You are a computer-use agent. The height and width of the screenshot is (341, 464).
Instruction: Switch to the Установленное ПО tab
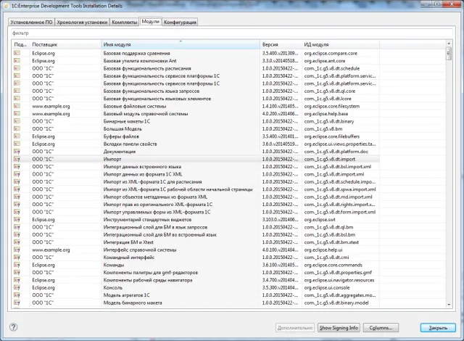(31, 22)
